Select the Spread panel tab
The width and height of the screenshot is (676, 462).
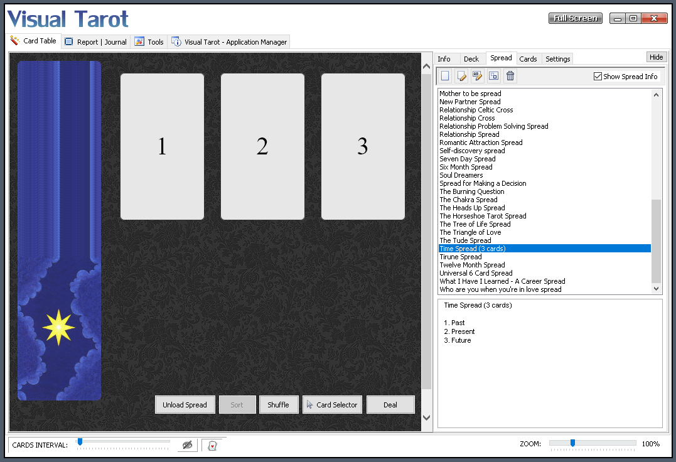pos(501,58)
